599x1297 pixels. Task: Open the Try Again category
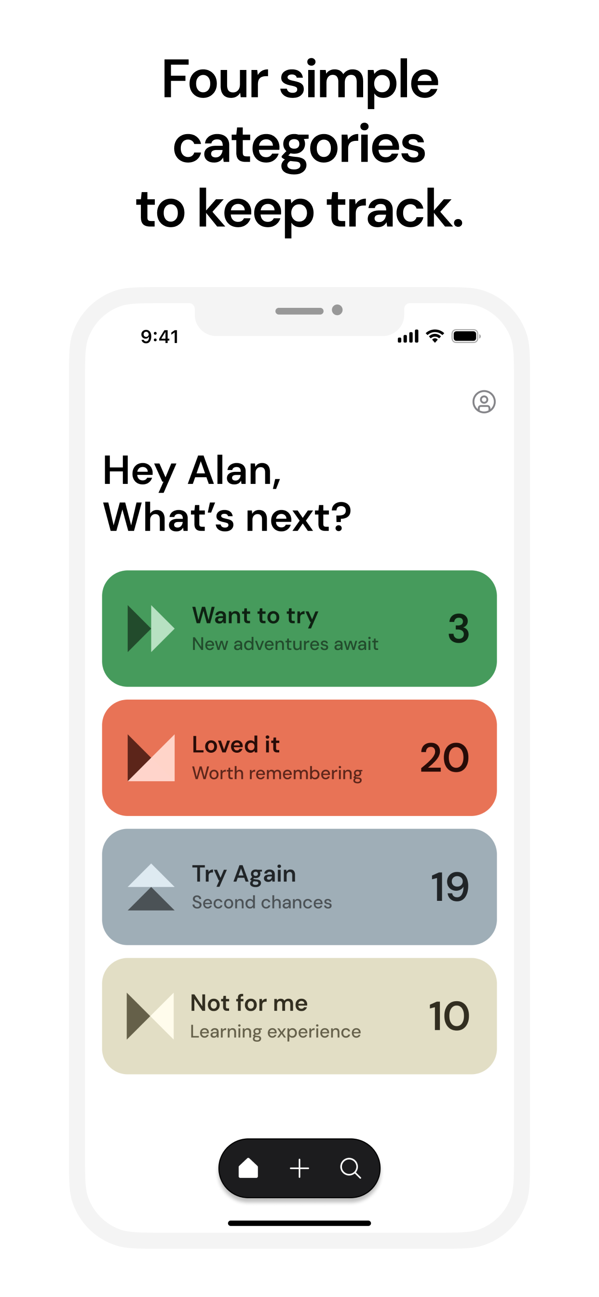pos(299,887)
